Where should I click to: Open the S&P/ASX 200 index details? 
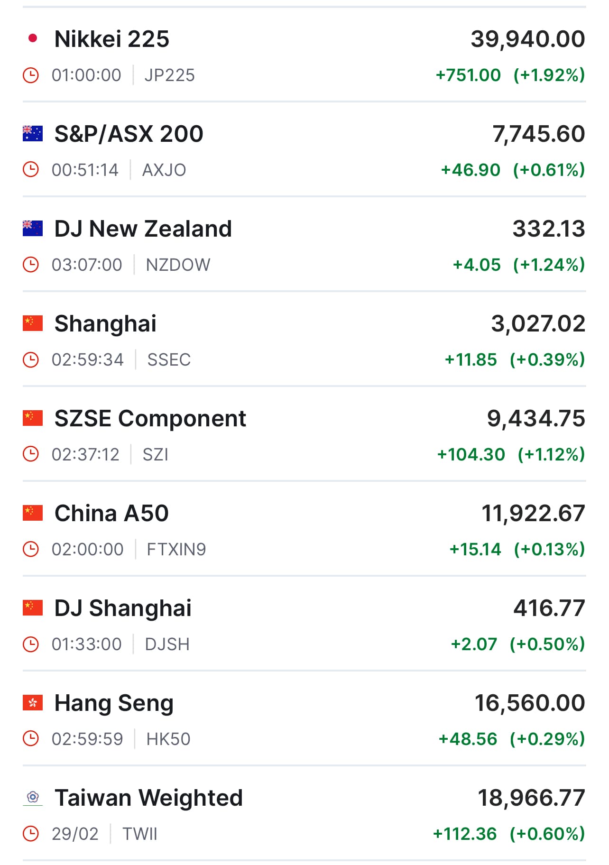(129, 134)
